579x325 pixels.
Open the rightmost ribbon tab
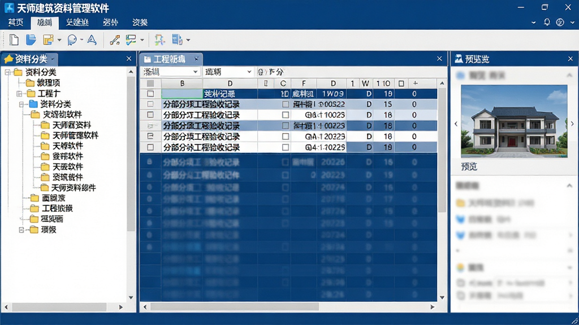[x=140, y=23]
